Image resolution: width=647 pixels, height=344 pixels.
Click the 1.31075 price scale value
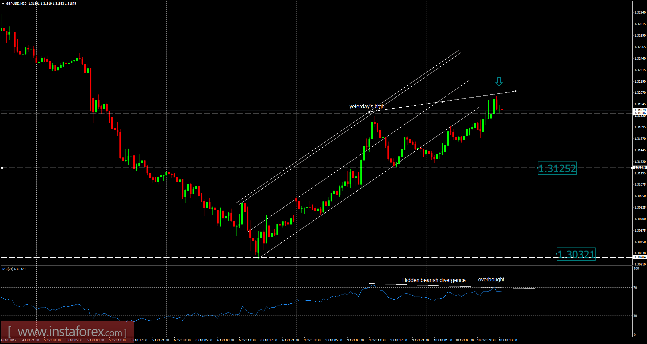pos(640,185)
